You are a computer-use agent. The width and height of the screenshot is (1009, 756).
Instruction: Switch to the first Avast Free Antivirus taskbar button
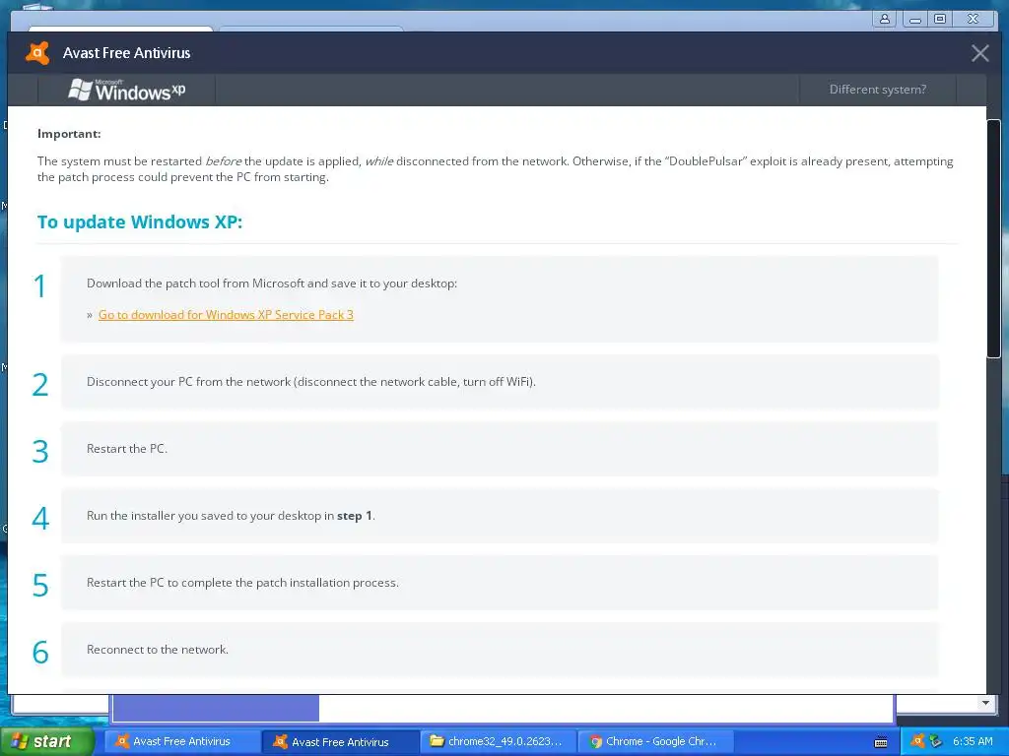coord(181,741)
